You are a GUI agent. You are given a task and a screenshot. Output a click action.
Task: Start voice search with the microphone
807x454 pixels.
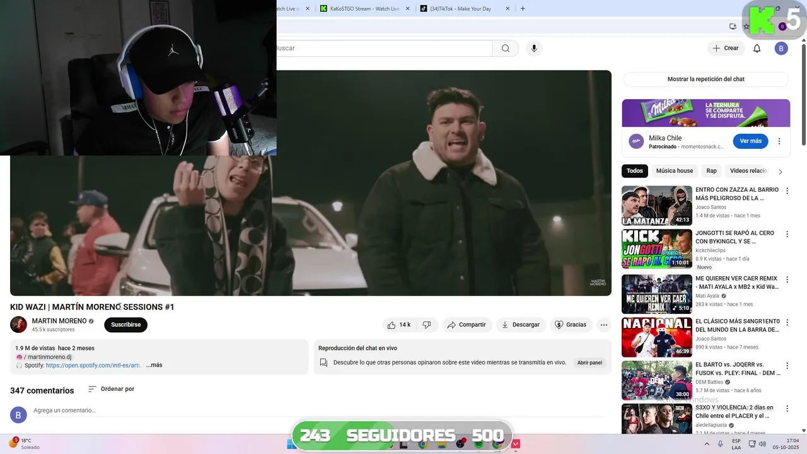coord(534,49)
